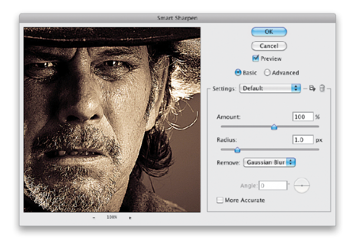This screenshot has height=241, width=355.
Task: Open the Settings Default dropdown
Action: tap(270, 88)
